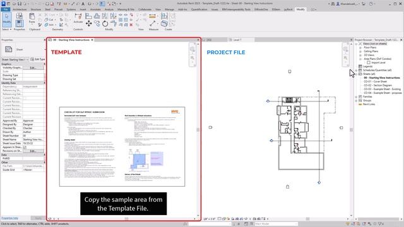
Task: Collapse the Graphics section in Properties
Action: coord(44,64)
